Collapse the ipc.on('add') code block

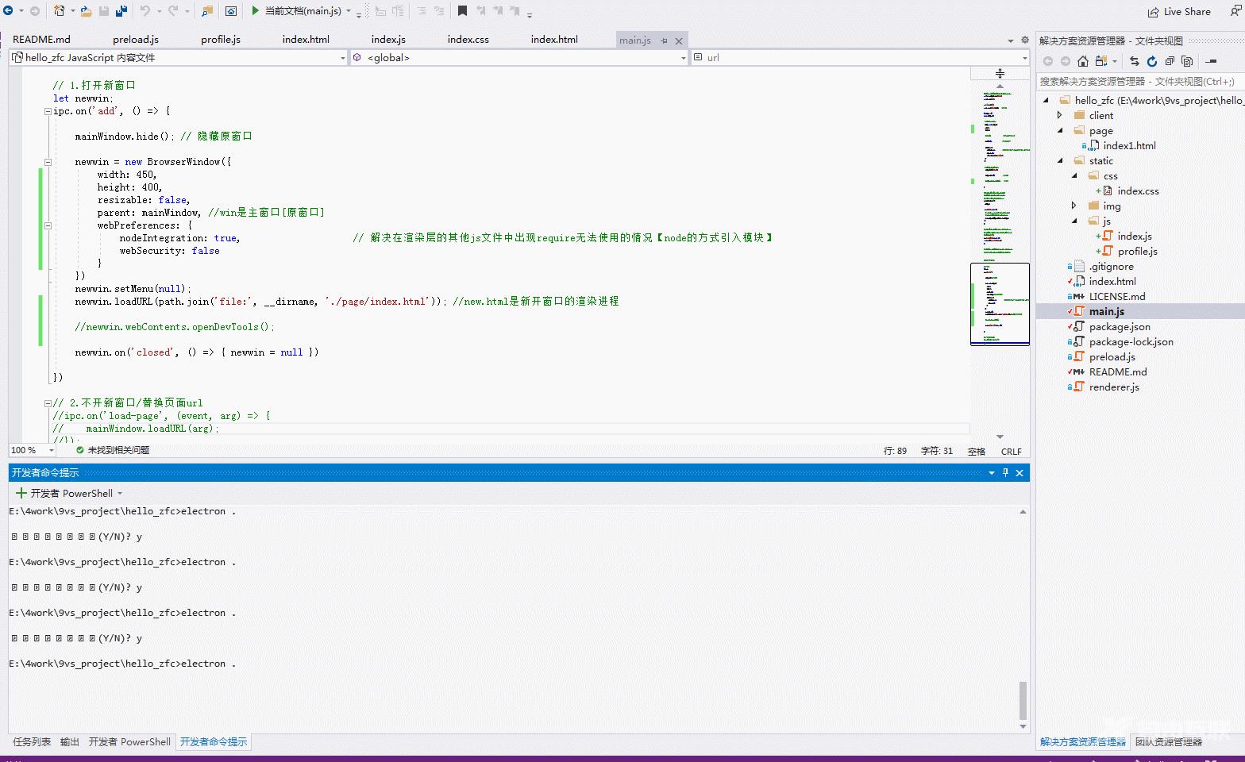48,111
